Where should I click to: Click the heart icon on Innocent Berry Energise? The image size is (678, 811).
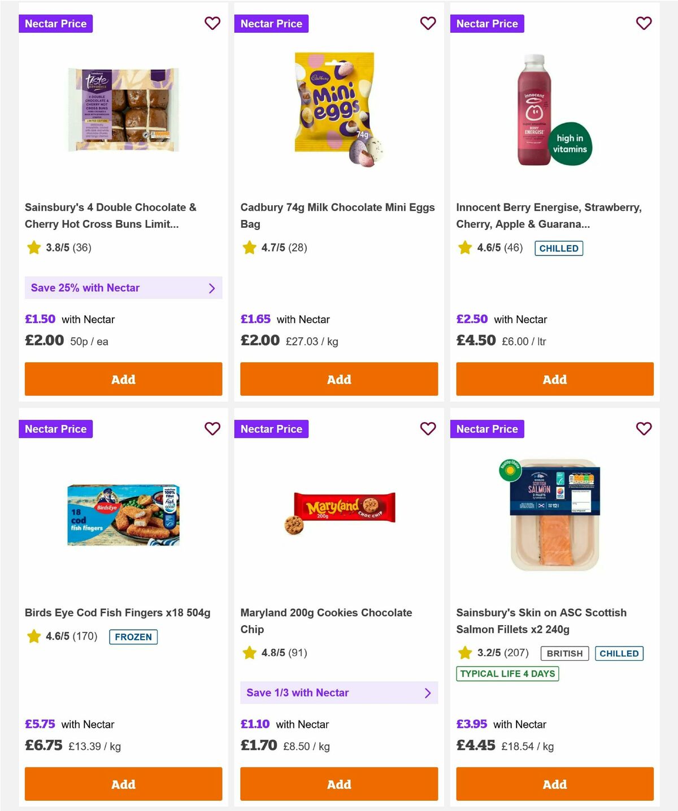(x=644, y=23)
